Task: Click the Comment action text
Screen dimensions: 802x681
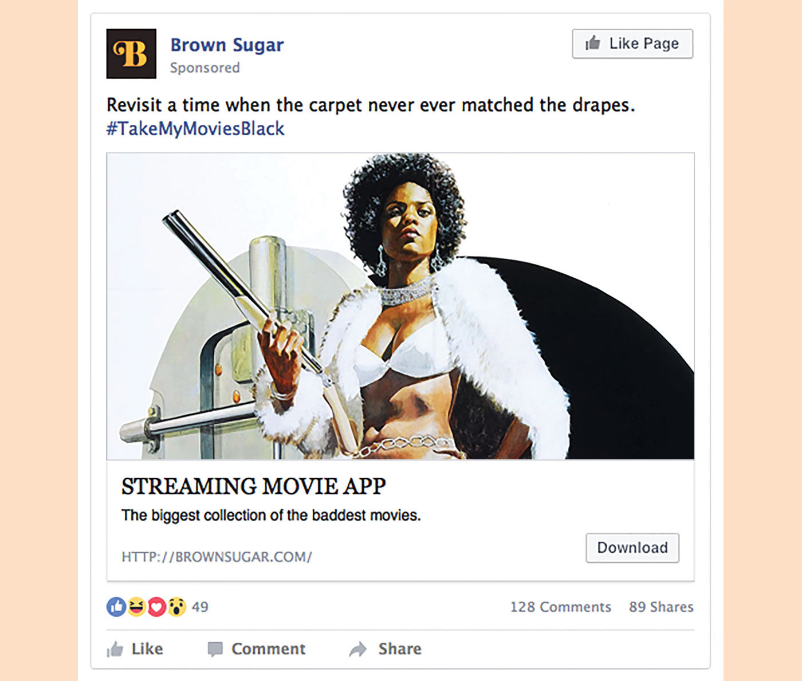Action: click(x=268, y=649)
